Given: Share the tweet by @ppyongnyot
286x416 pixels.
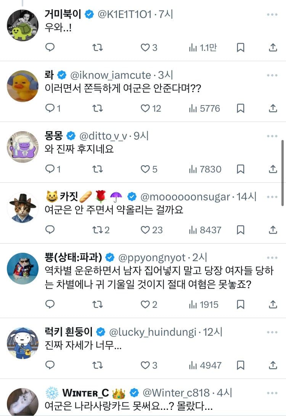Looking at the screenshot, I should (273, 304).
